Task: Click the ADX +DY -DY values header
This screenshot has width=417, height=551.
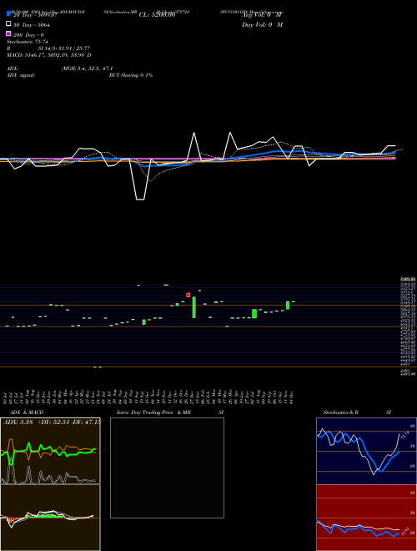Action: (52, 422)
